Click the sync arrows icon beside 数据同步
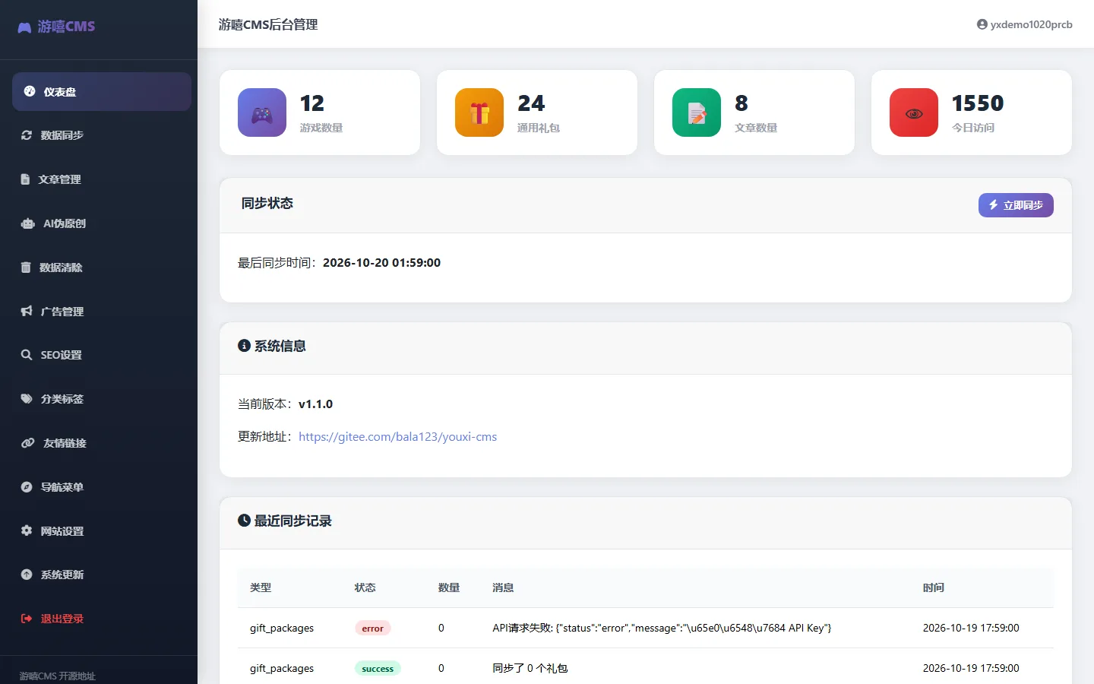The image size is (1094, 684). (x=27, y=135)
